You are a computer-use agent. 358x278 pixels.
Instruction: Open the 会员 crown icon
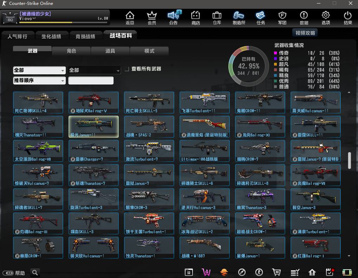click(152, 18)
